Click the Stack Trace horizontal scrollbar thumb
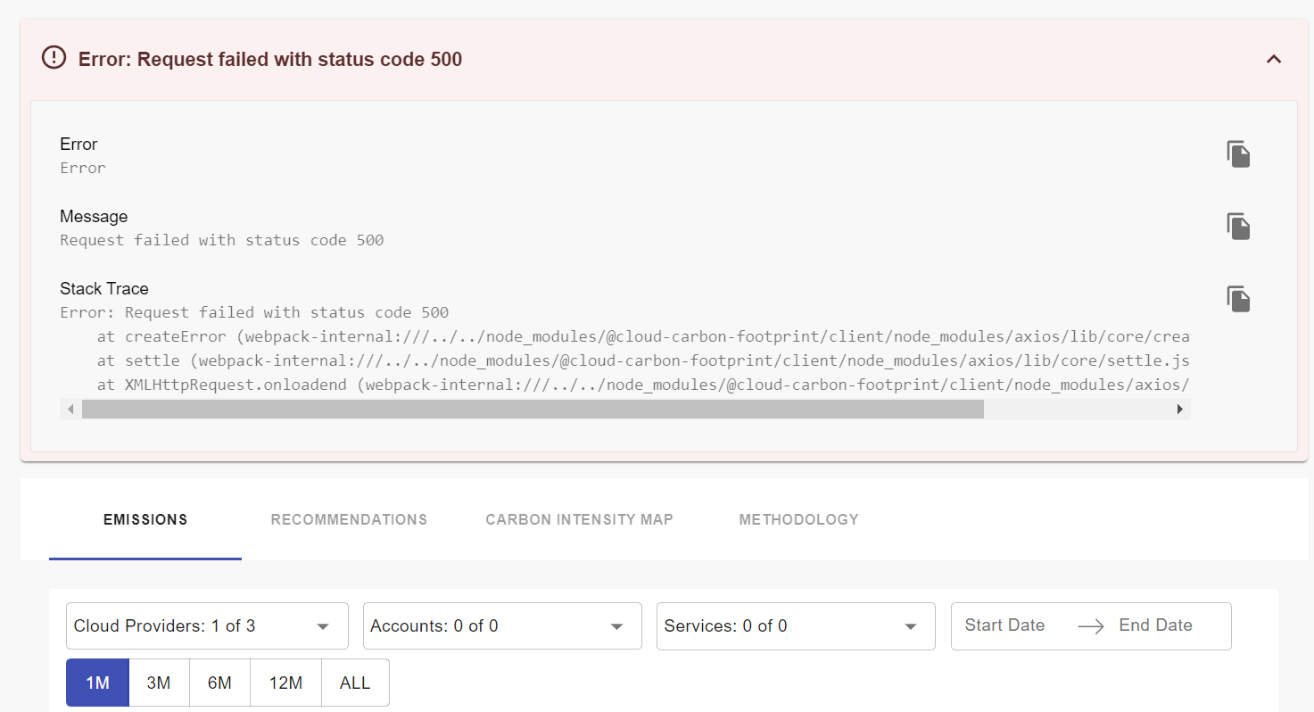This screenshot has height=712, width=1314. point(533,409)
